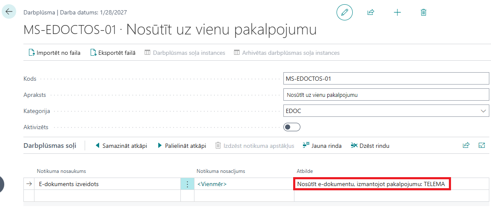Open the Kategorija dropdown
Screen dimensions: 491x209
pyautogui.click(x=483, y=111)
